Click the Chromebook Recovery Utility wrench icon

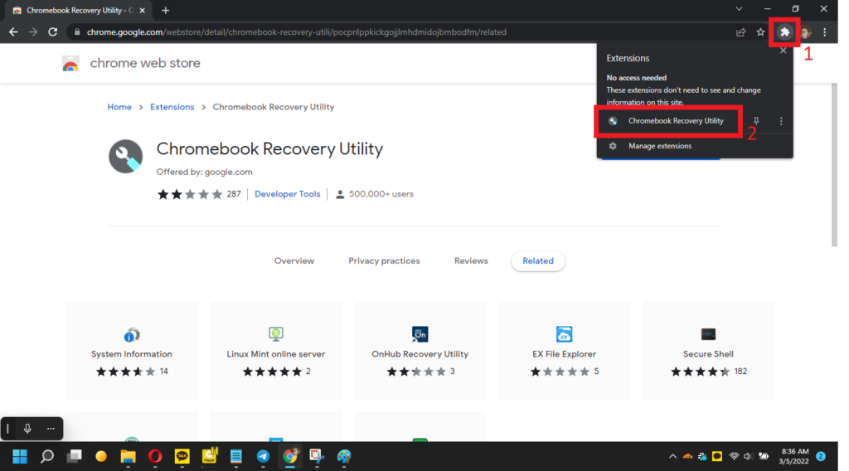pos(126,157)
